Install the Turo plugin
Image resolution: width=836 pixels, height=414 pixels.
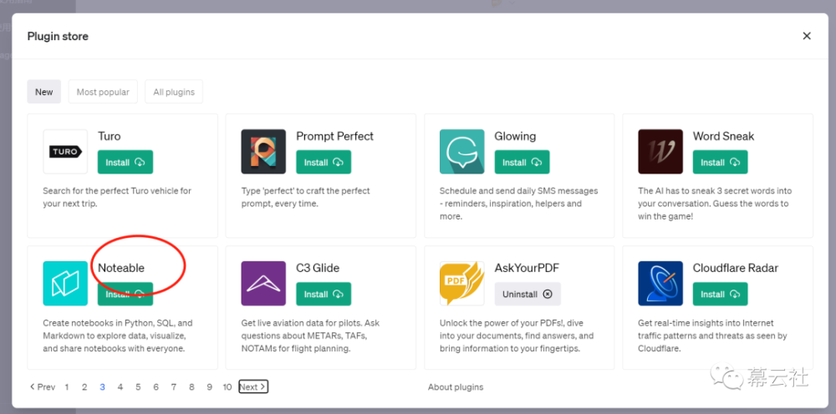[125, 162]
